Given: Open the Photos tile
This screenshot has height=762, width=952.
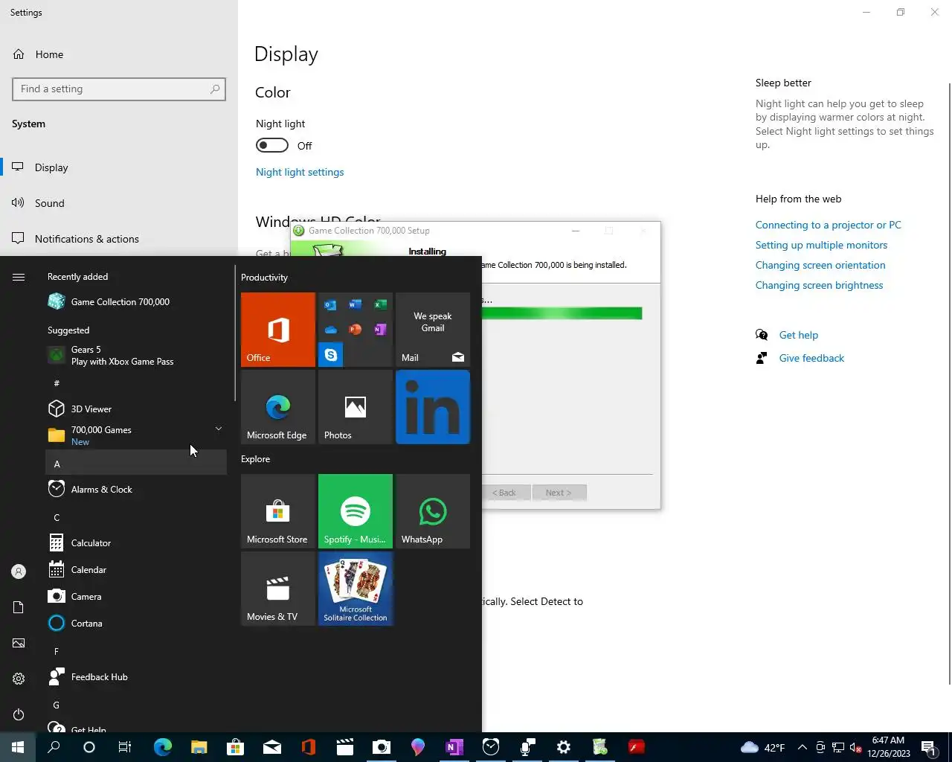Looking at the screenshot, I should tap(356, 407).
